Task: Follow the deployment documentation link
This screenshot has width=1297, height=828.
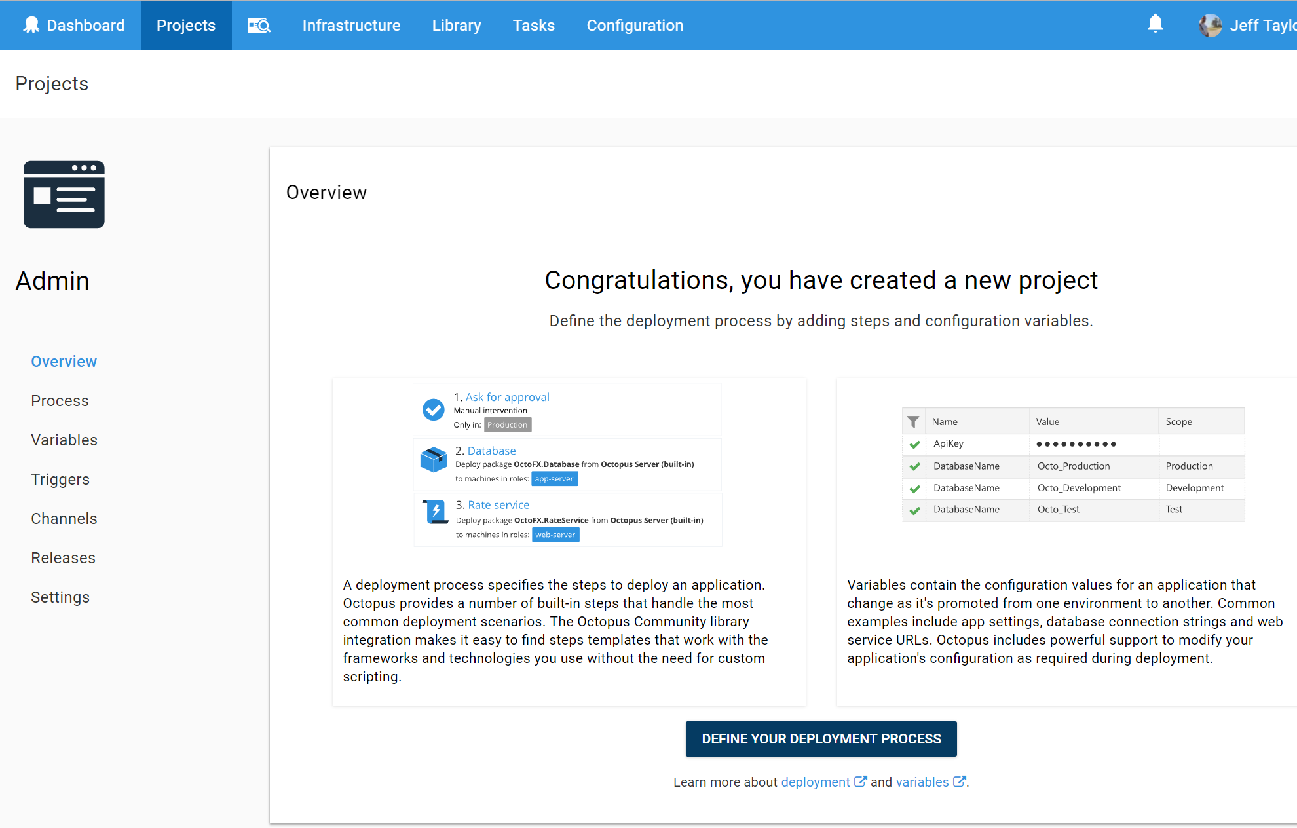Action: click(x=815, y=782)
